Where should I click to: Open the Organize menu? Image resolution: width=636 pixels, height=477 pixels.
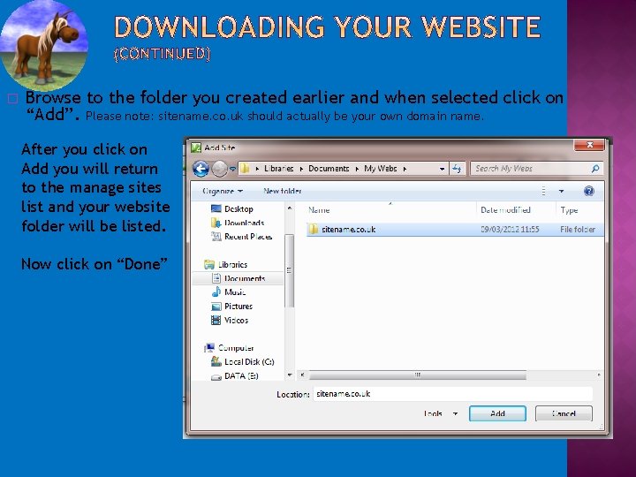coord(223,191)
